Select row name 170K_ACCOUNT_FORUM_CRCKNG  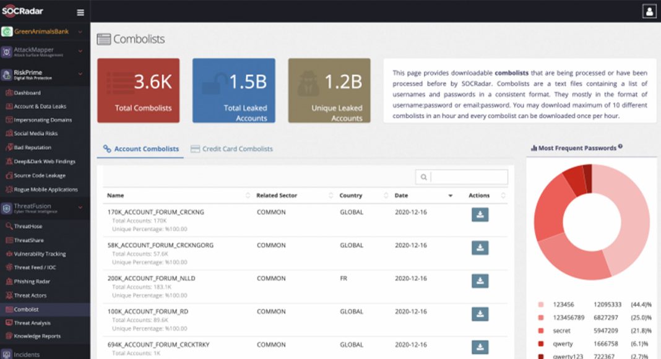tap(155, 212)
